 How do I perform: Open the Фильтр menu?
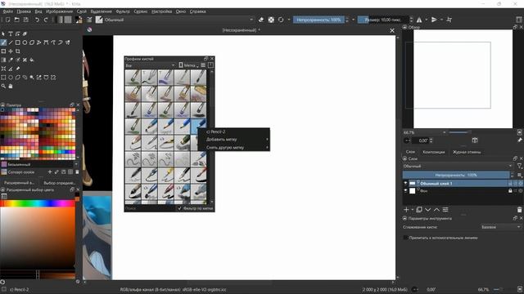pos(123,11)
